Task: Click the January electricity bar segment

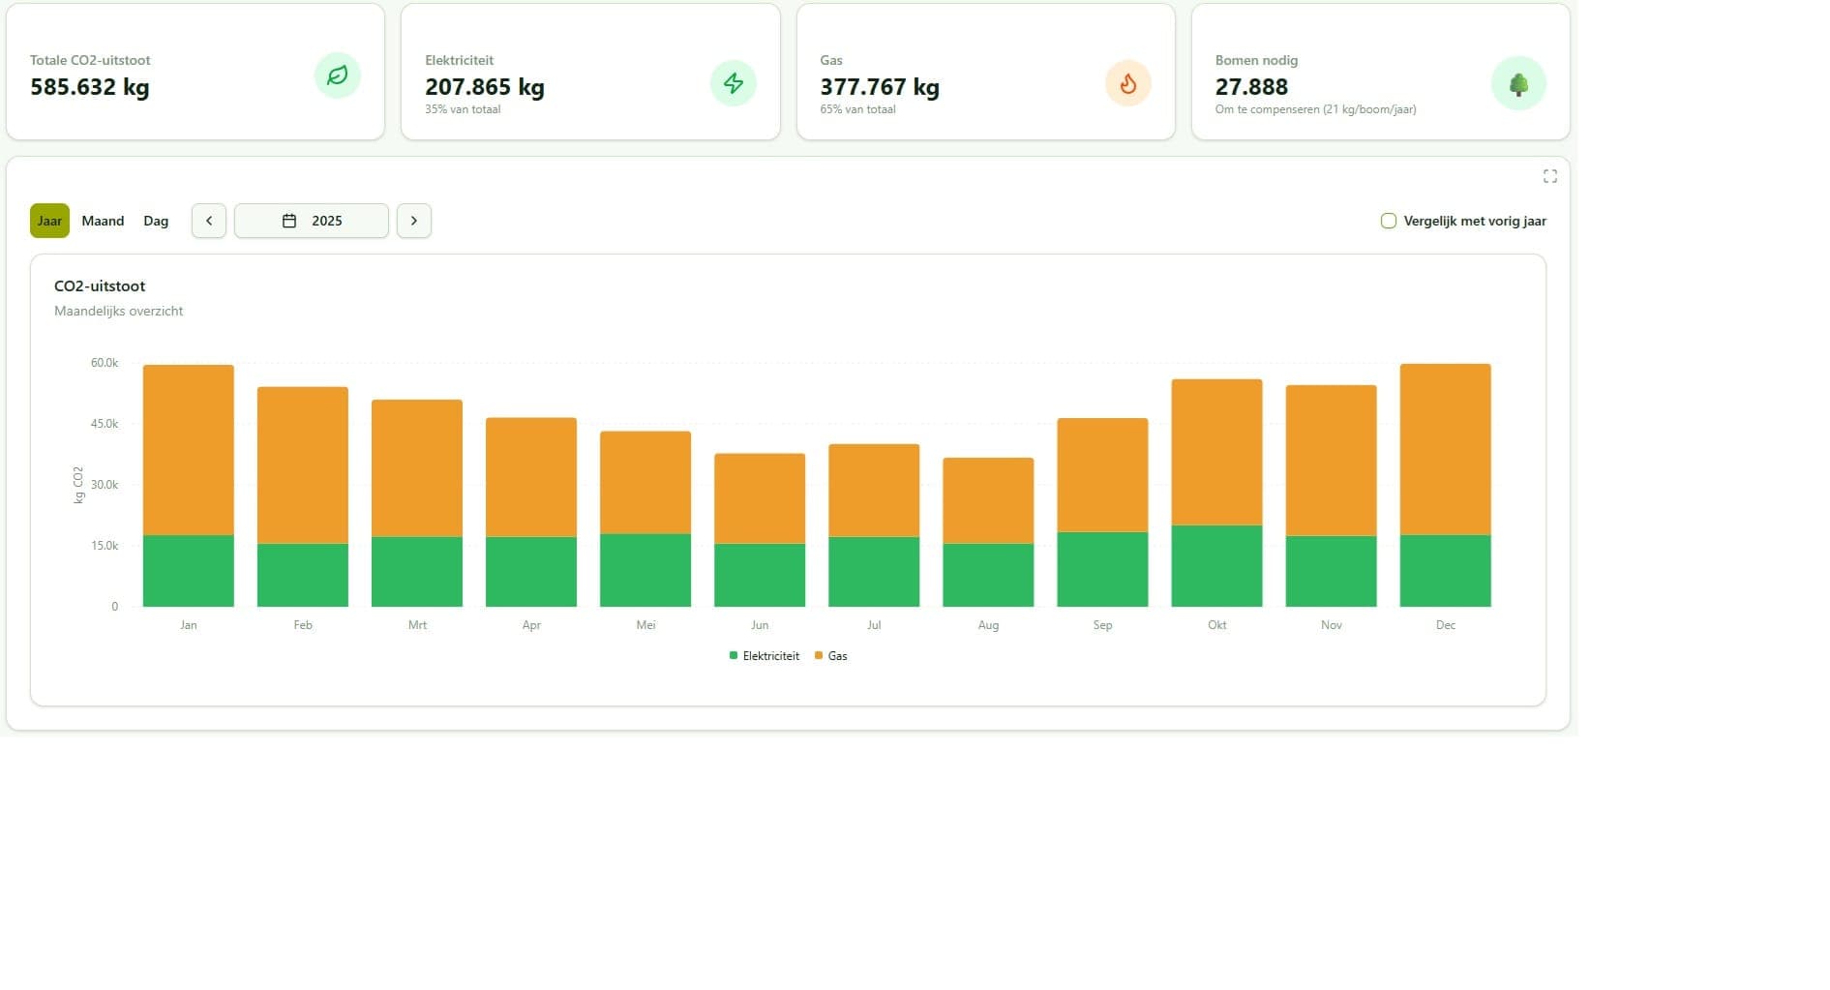Action: pos(189,571)
